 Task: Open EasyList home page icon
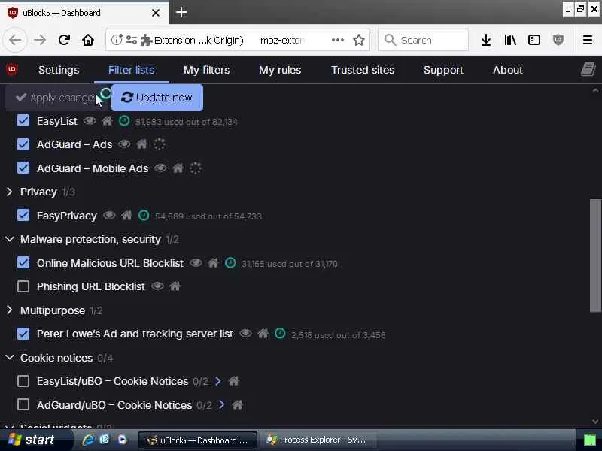pos(108,121)
